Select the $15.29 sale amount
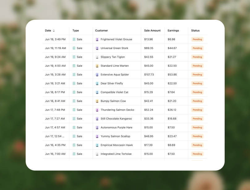 (148, 92)
